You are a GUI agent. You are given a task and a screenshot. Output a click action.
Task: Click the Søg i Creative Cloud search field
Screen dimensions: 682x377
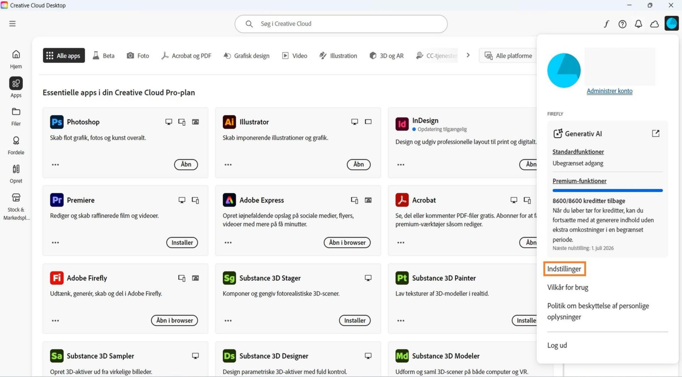341,24
